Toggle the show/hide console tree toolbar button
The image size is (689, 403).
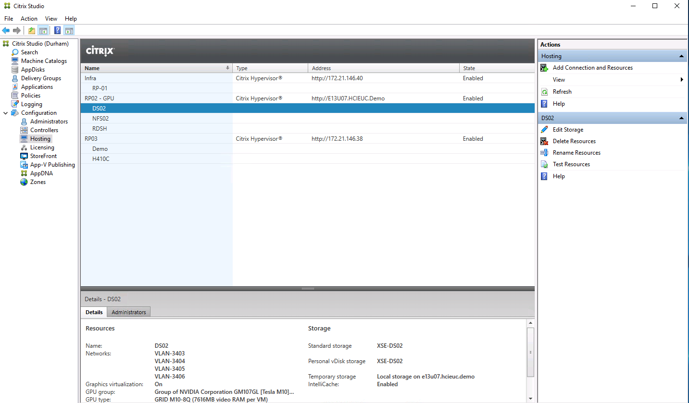click(43, 31)
